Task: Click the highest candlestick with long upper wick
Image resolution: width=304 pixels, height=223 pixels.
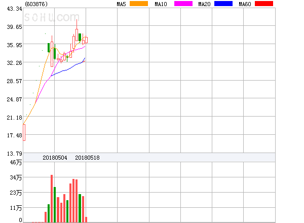Action: point(77,31)
